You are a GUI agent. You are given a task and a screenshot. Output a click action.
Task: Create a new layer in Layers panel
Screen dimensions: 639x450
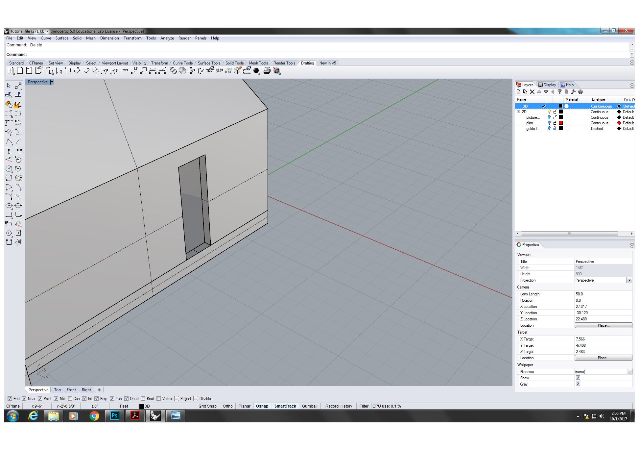point(519,92)
